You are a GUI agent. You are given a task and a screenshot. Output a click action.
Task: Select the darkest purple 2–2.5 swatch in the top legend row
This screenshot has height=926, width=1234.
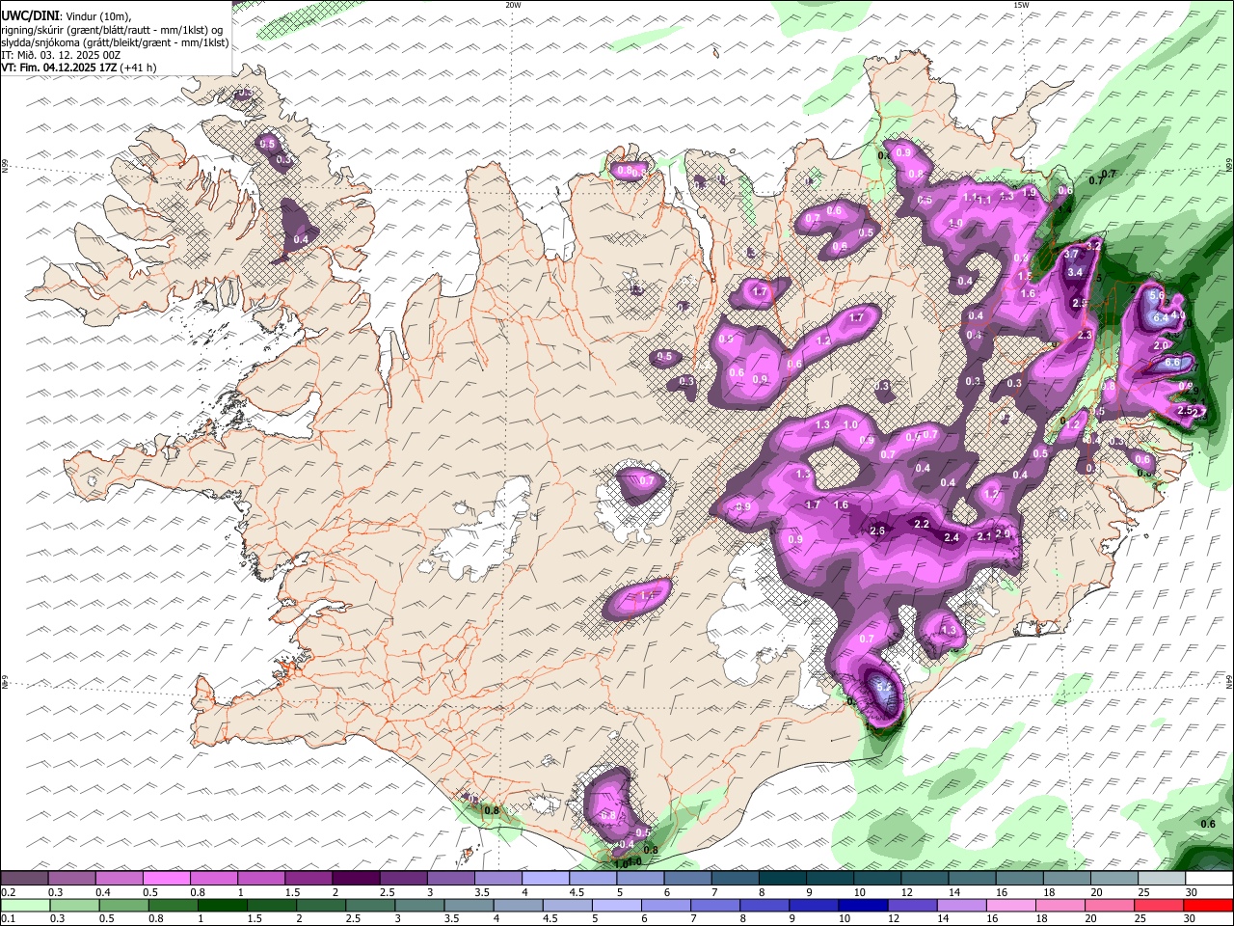[x=356, y=879]
